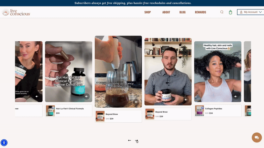Unmute the Hair La Vie video
The height and width of the screenshot is (148, 264).
click(x=86, y=96)
